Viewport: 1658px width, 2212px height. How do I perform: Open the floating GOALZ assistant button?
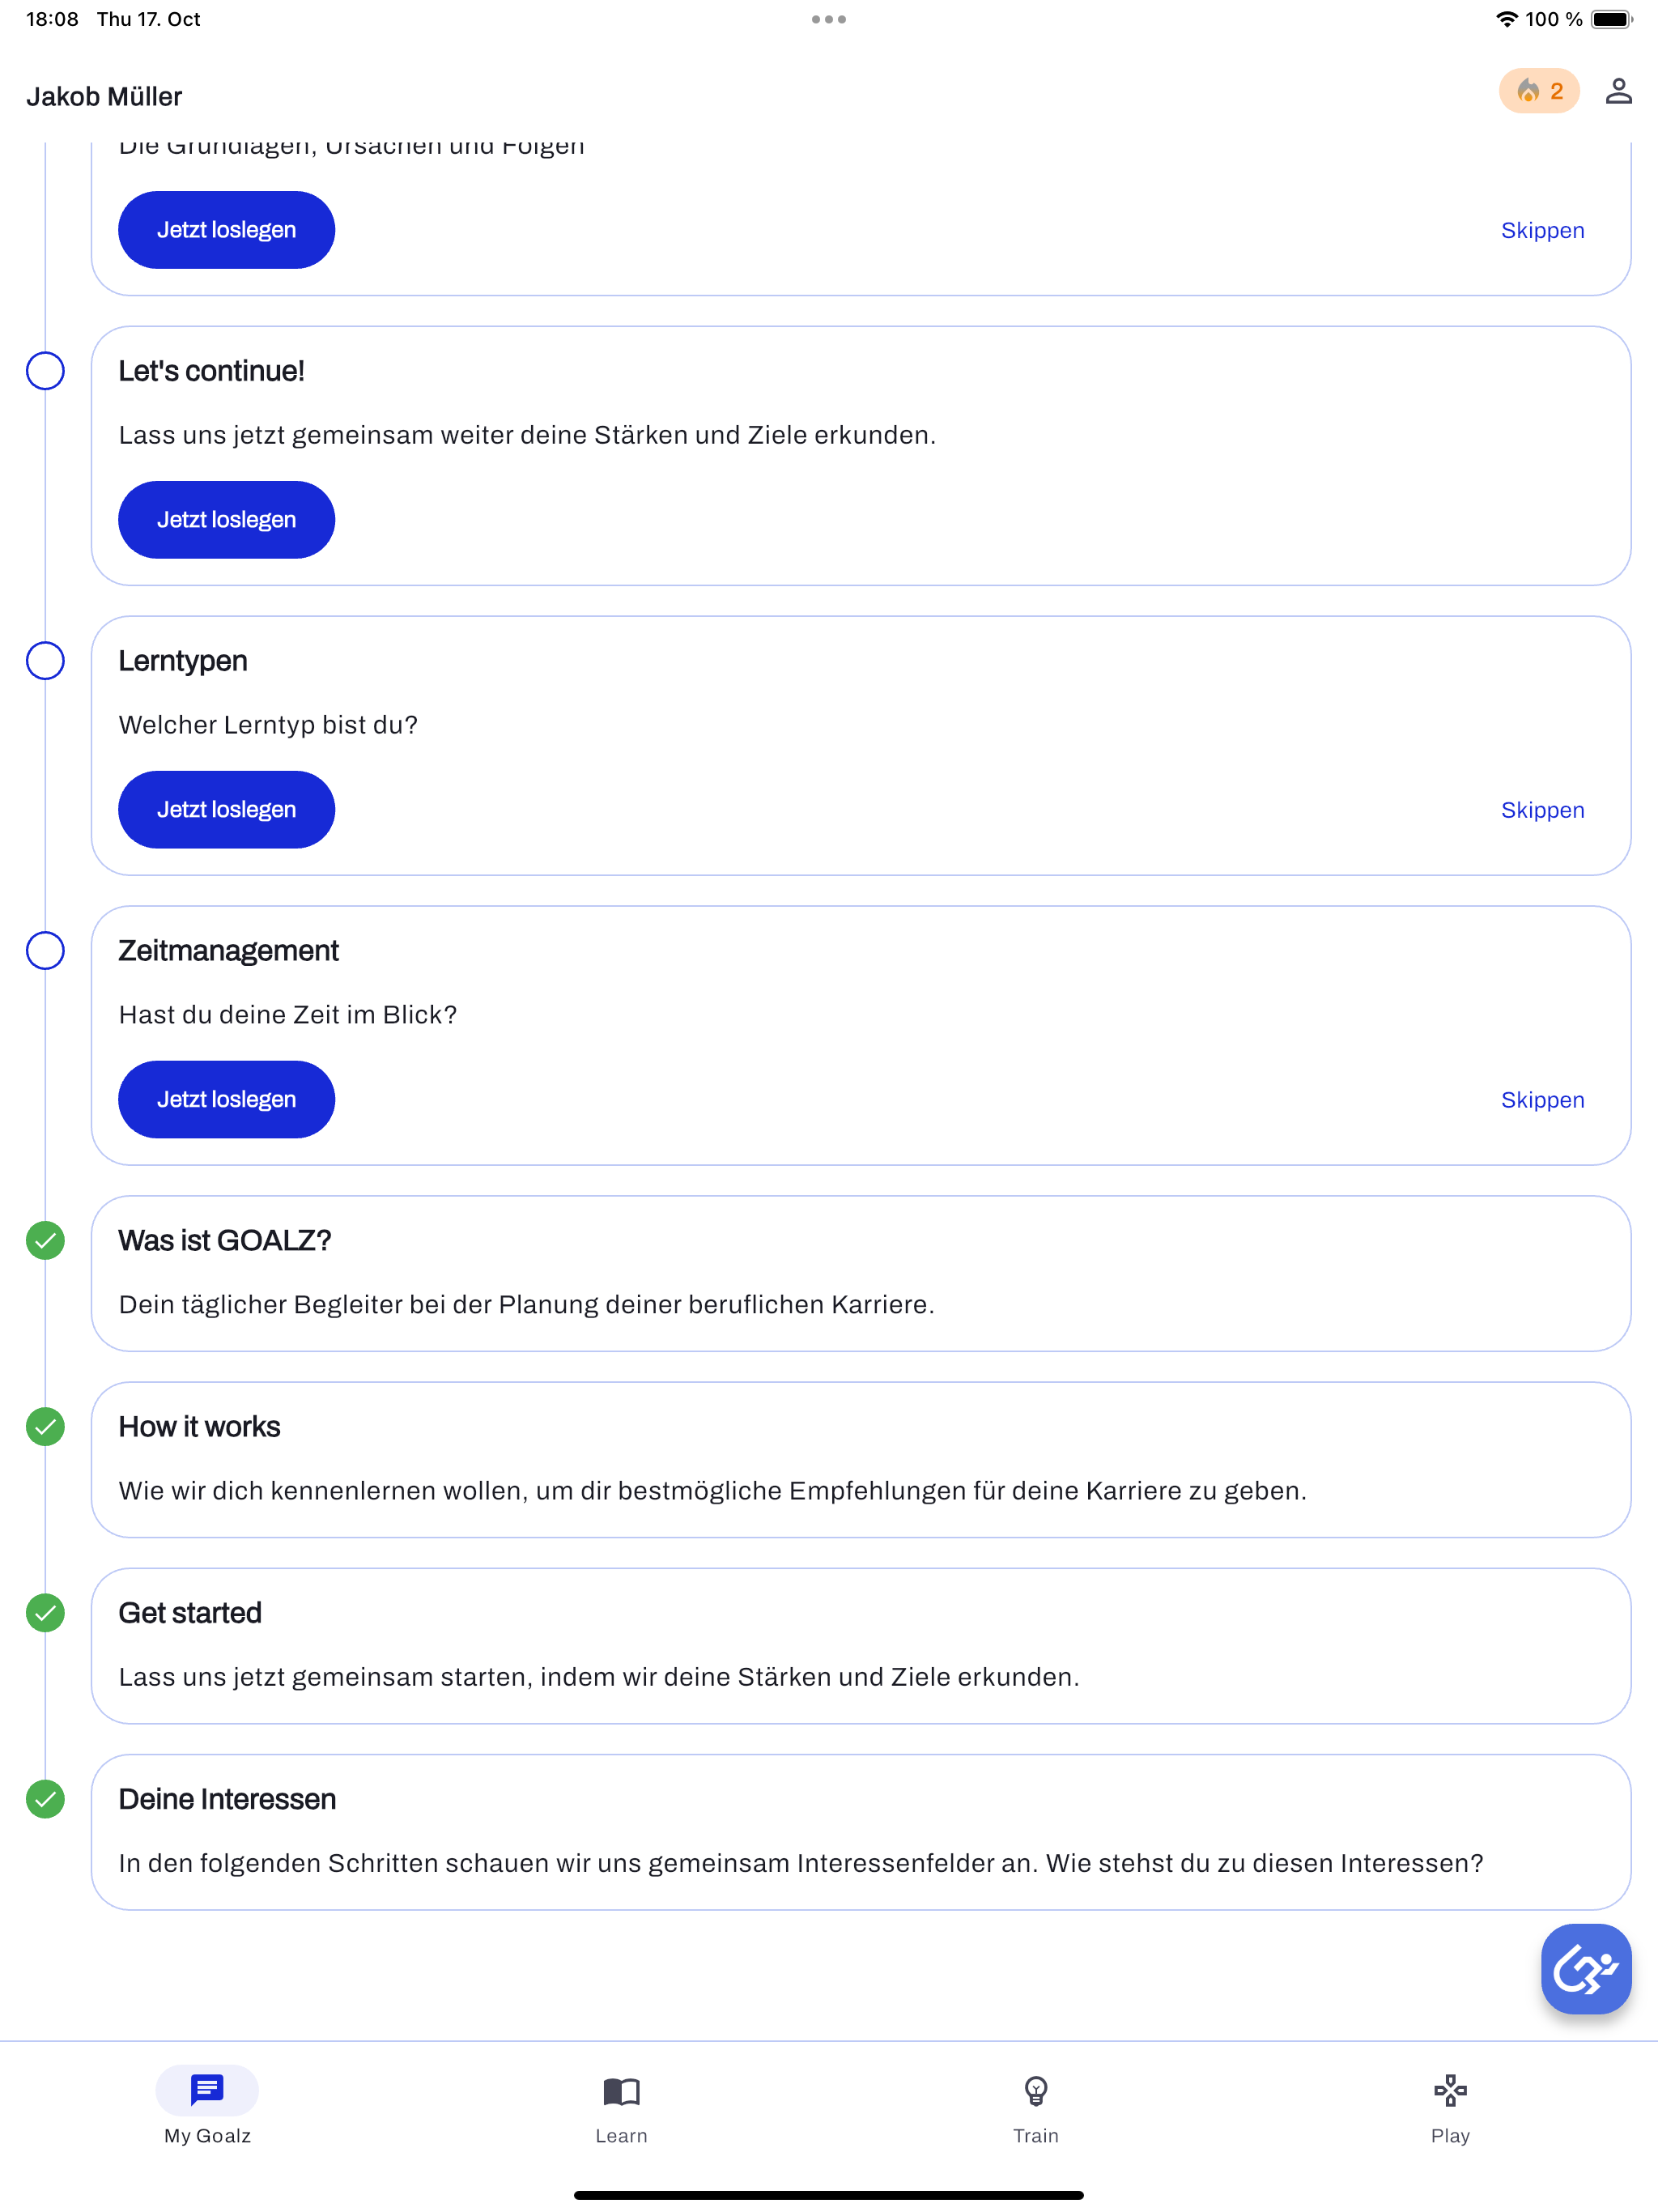[1585, 1968]
